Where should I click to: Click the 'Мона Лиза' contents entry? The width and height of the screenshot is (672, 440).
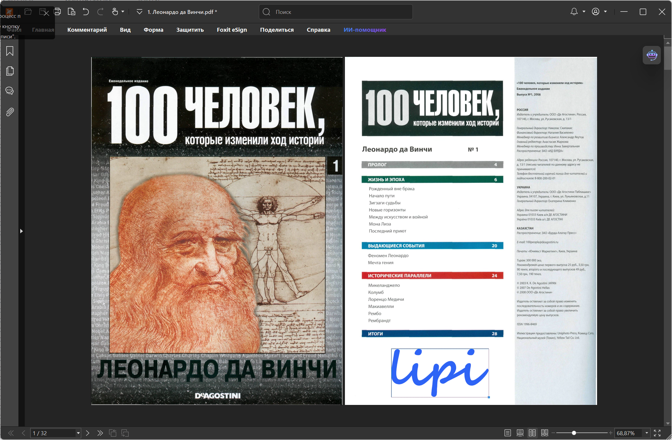pyautogui.click(x=380, y=224)
